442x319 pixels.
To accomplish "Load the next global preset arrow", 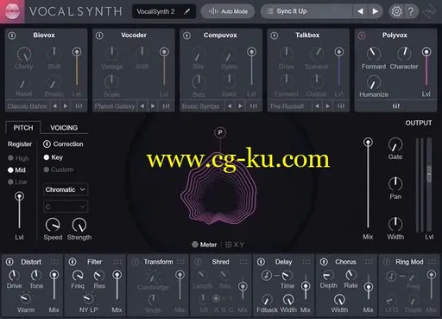I will click(x=375, y=11).
